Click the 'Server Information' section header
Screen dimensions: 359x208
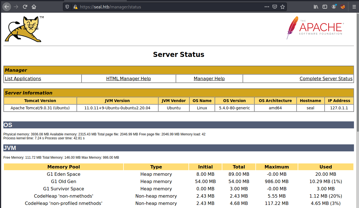coord(179,93)
